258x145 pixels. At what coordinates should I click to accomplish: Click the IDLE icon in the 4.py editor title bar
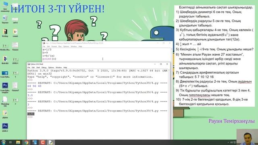(x=44, y=43)
